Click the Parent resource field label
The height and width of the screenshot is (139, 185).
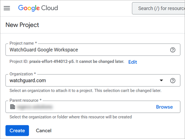point(25,100)
